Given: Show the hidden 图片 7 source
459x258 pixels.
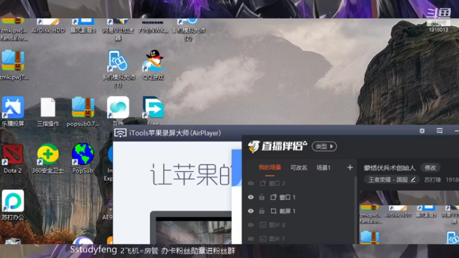Looking at the screenshot, I should click(251, 239).
